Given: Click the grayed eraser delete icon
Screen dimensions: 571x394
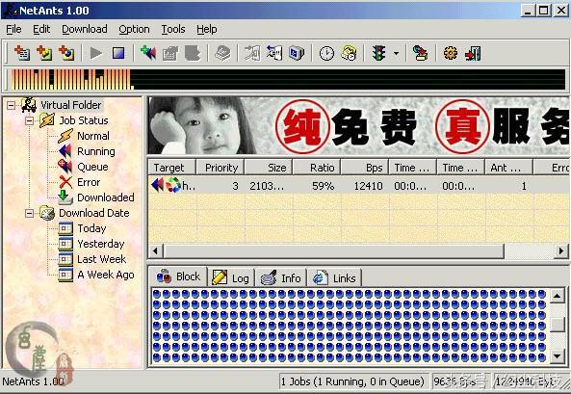Looking at the screenshot, I should coord(222,53).
